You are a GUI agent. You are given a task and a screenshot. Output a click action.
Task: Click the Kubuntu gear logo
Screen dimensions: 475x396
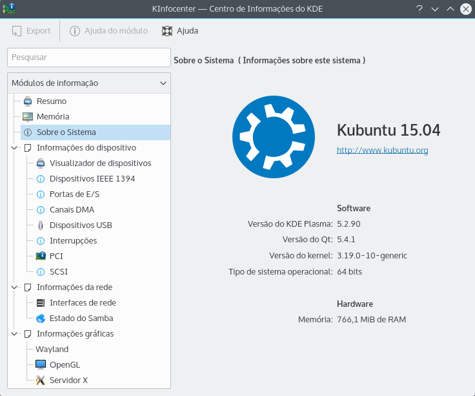tap(274, 136)
